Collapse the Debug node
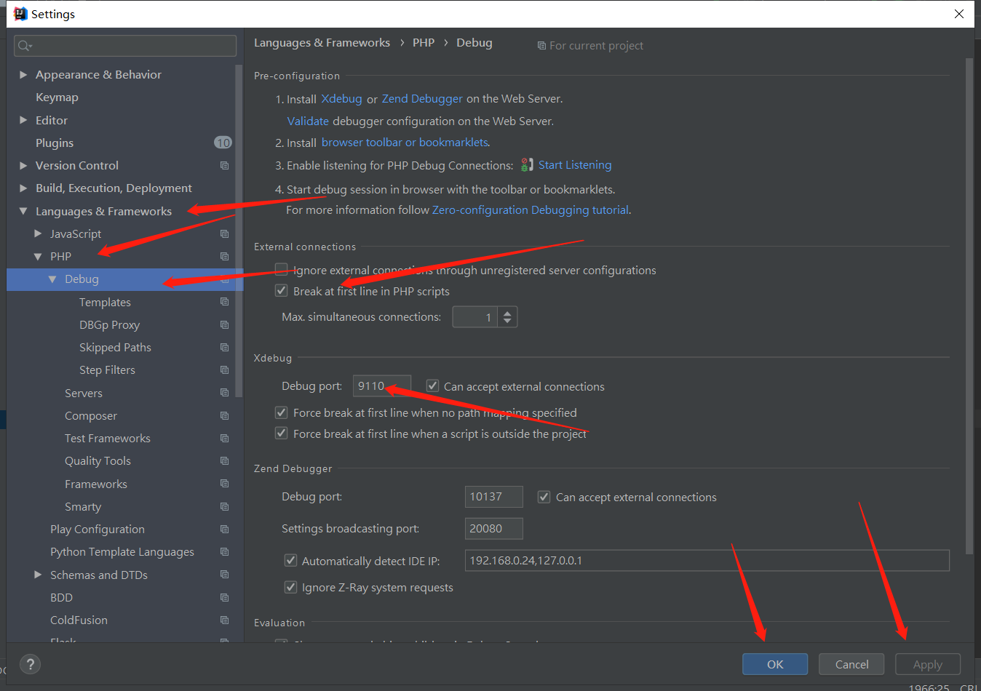The height and width of the screenshot is (691, 981). tap(52, 279)
